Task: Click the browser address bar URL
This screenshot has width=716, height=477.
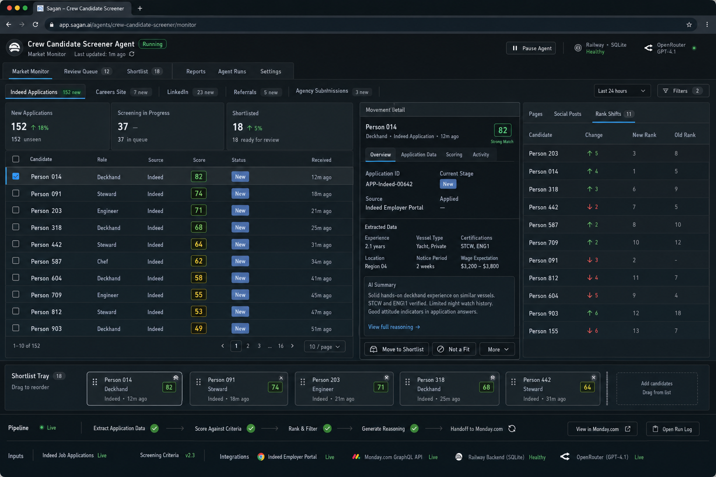Action: tap(128, 25)
